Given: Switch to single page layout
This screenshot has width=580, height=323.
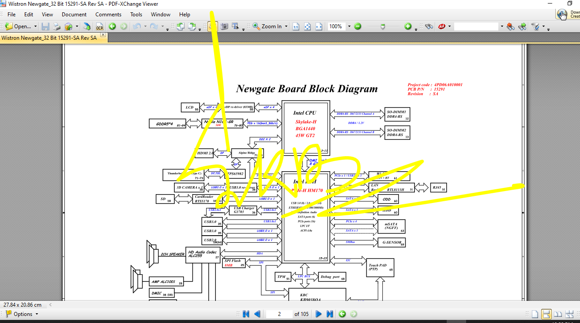Looking at the screenshot, I should coord(535,314).
